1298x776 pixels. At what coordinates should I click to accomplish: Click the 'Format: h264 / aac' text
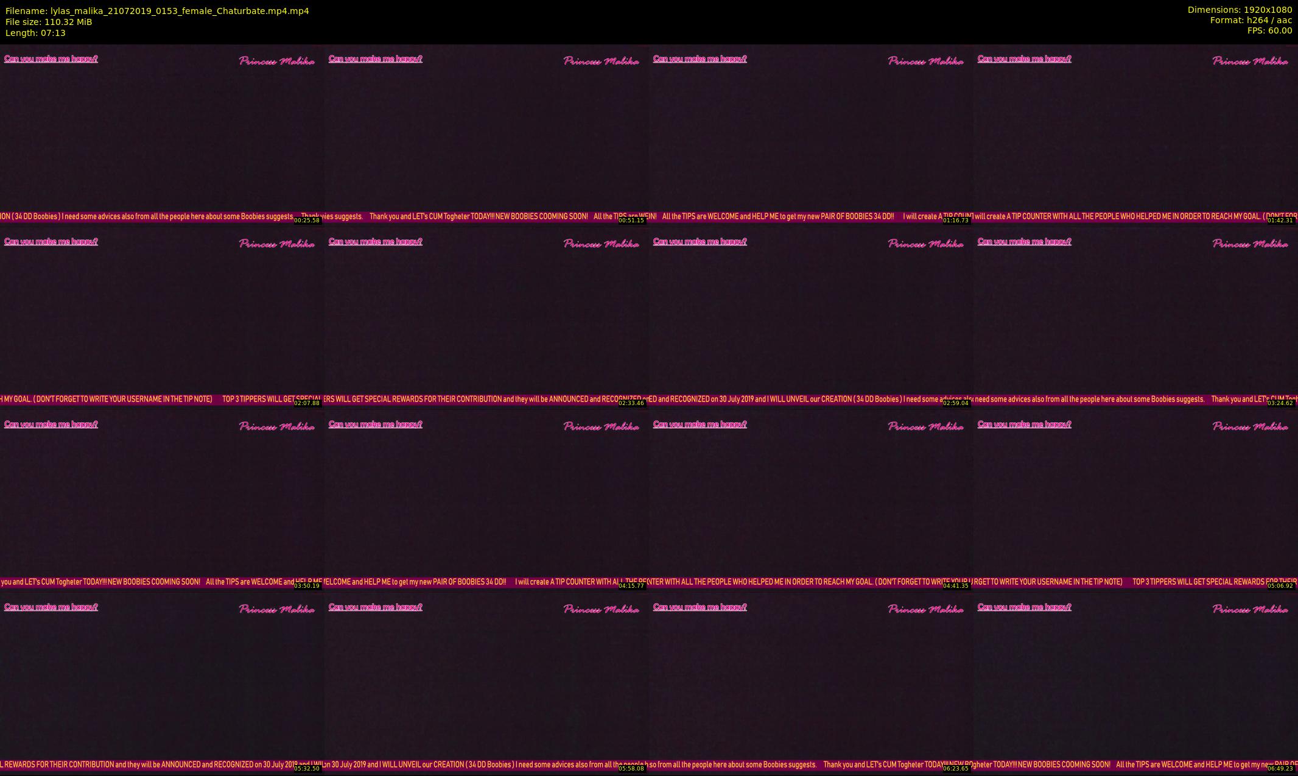pos(1251,20)
